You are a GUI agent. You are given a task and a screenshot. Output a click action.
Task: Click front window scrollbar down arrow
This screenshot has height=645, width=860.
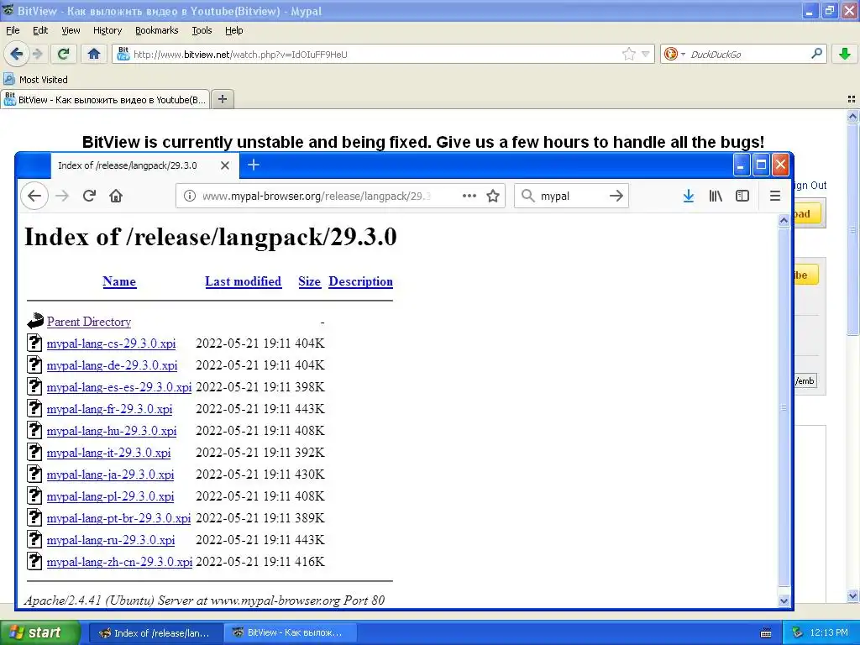click(x=784, y=600)
